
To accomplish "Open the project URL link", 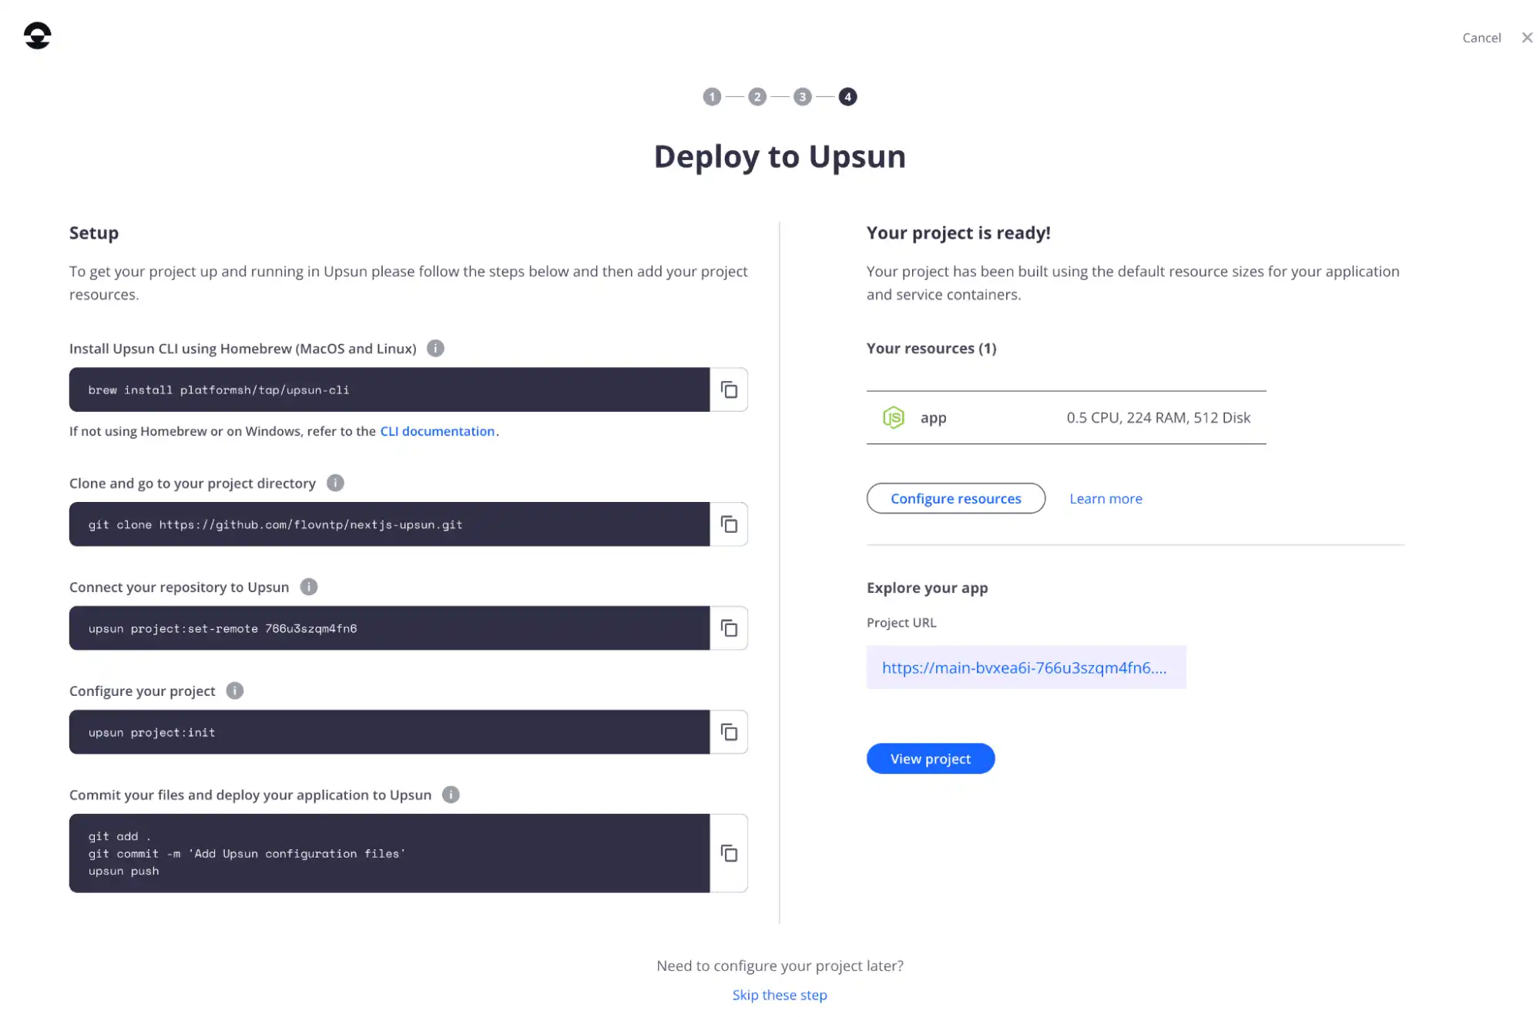I will pyautogui.click(x=1024, y=667).
